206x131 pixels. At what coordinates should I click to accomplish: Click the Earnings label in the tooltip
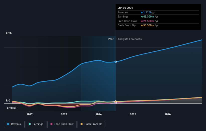123,16
